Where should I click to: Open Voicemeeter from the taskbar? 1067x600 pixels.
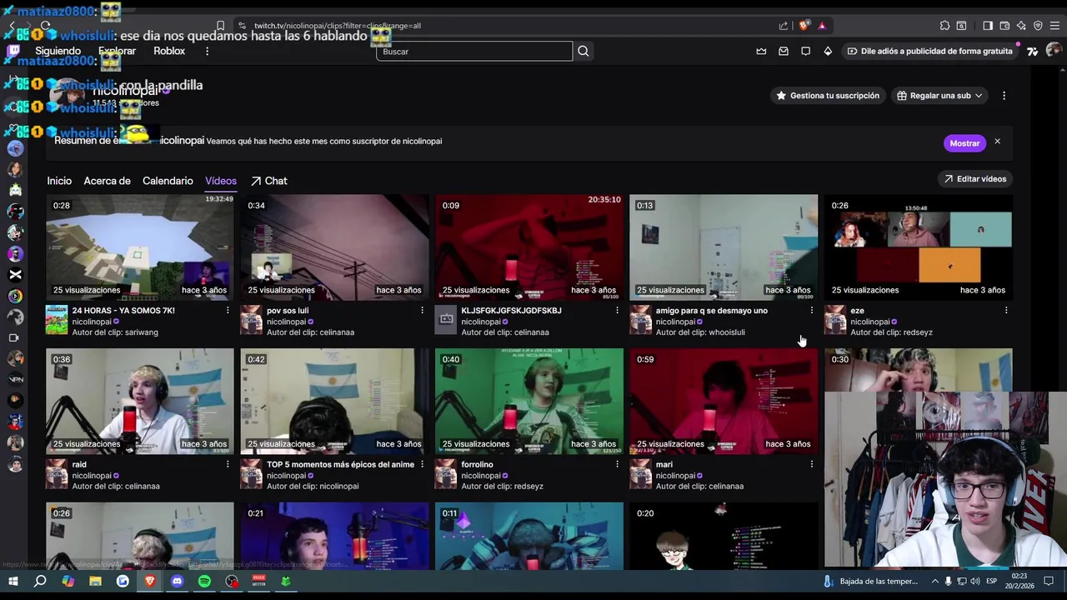[x=259, y=581]
